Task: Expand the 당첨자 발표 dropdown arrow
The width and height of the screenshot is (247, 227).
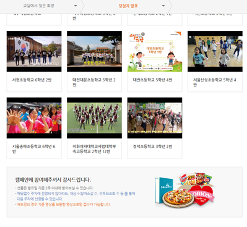Action: [x=163, y=6]
